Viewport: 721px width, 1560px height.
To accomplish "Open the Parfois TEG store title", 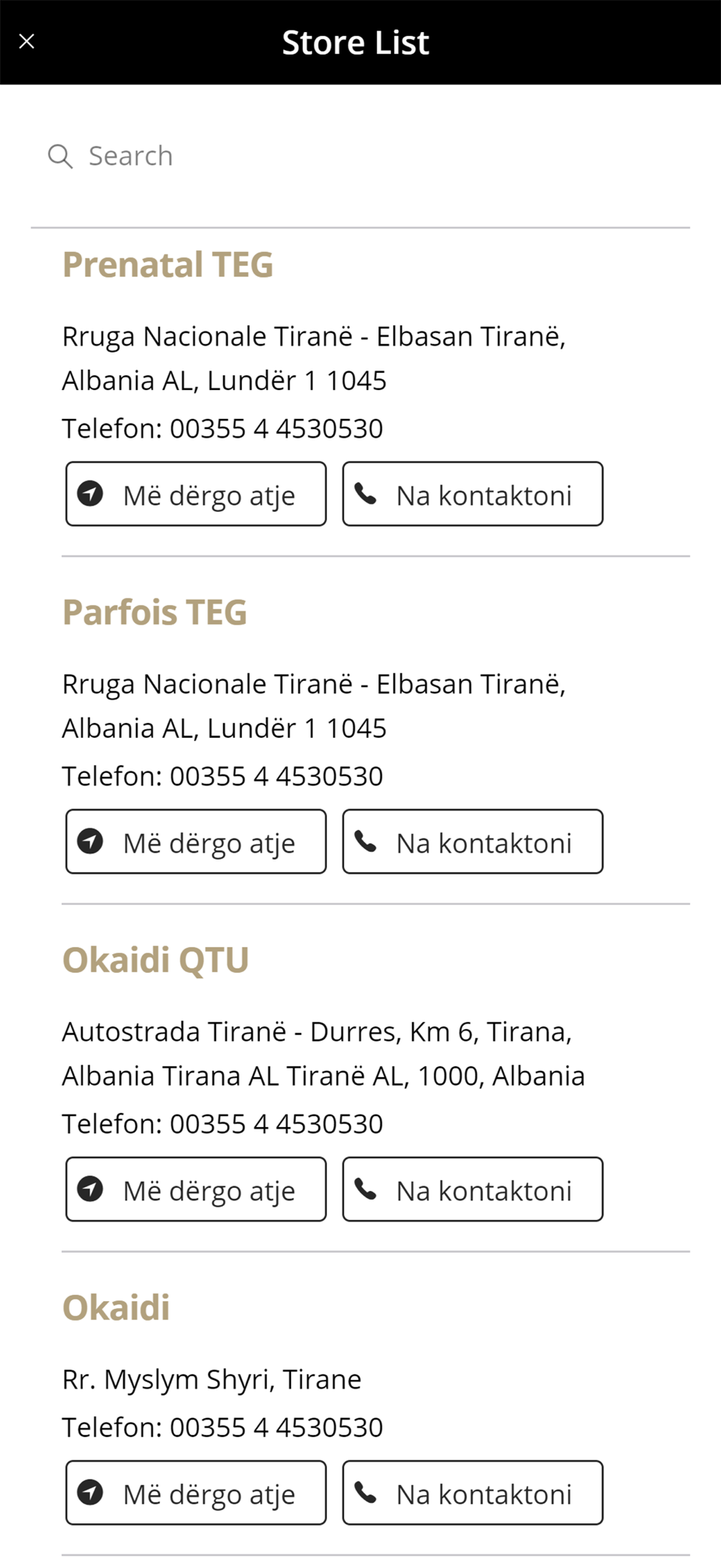I will (x=154, y=612).
